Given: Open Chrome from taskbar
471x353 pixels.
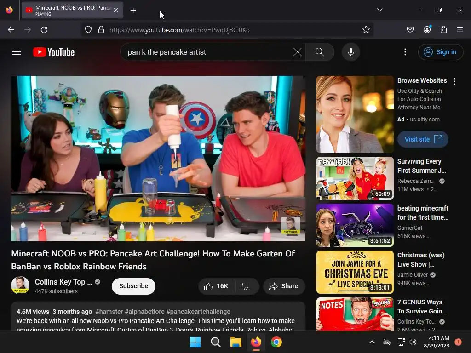Looking at the screenshot, I should click(276, 342).
